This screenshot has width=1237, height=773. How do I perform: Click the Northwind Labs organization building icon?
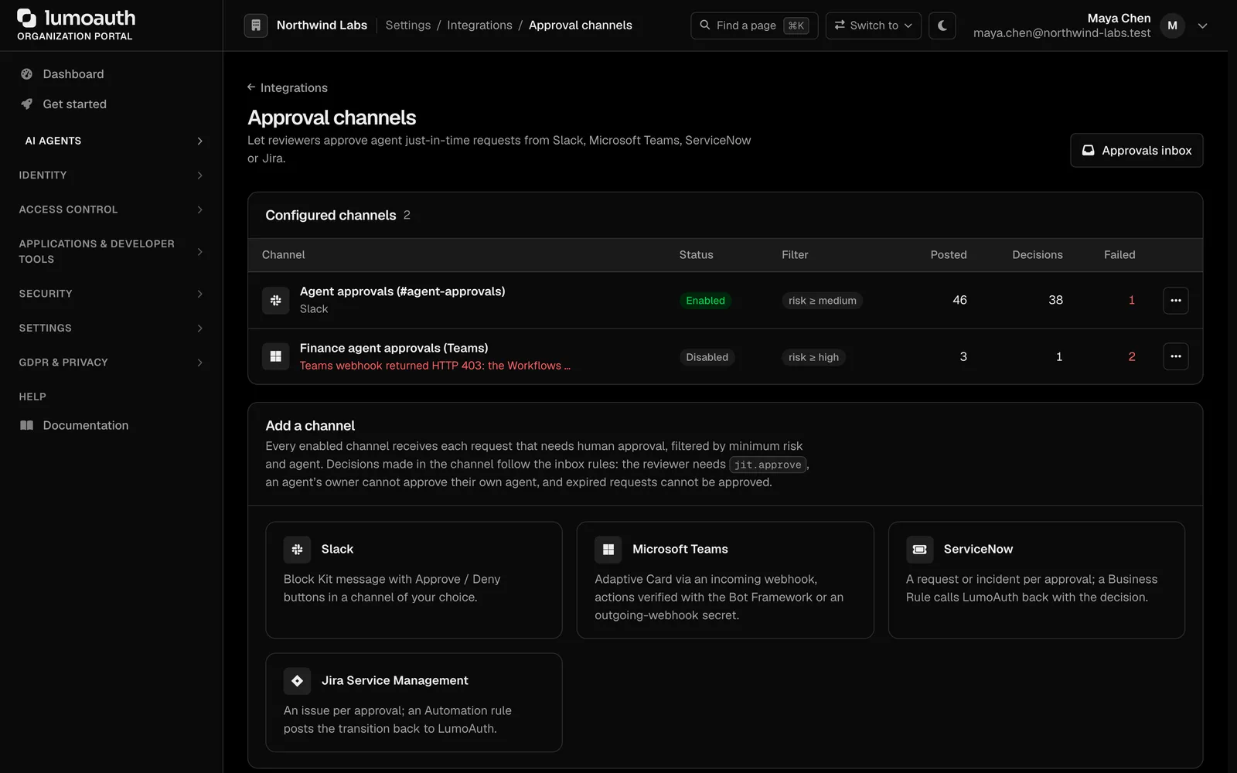(x=256, y=26)
